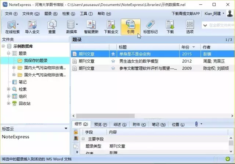The width and height of the screenshot is (235, 164).
Task: Open the search scope dropdown 在全部文件夹中
Action: 205,25
